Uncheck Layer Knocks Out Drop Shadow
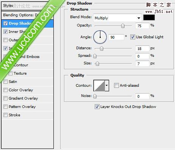 click(97, 107)
